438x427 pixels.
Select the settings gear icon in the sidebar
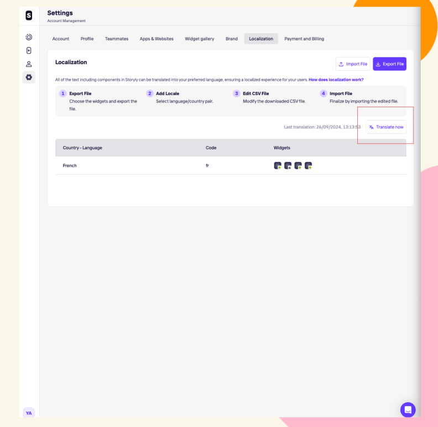point(29,77)
